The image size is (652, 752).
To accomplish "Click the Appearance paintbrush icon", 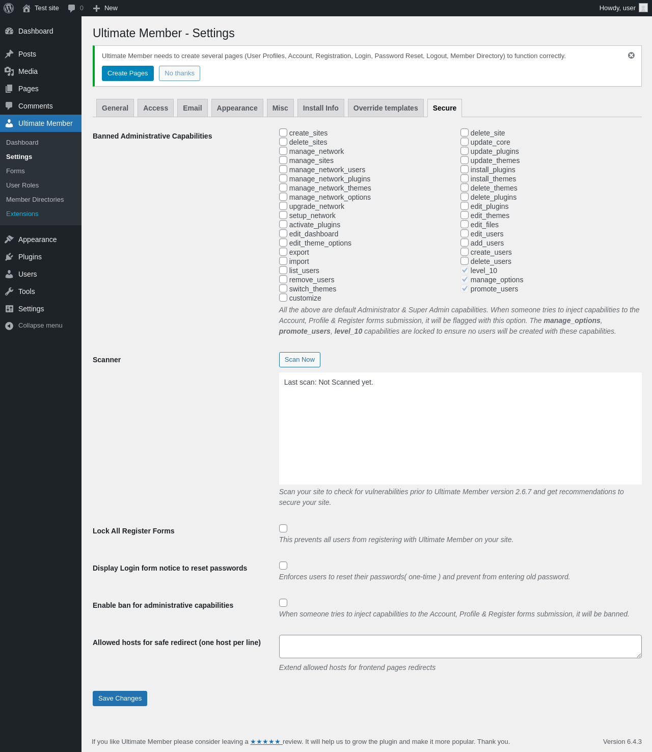I will coord(9,239).
